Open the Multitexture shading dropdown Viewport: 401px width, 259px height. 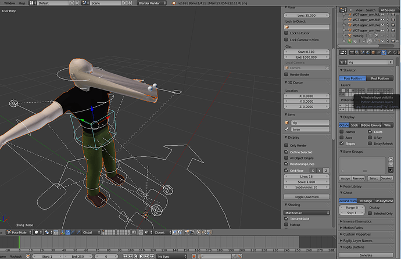(x=306, y=213)
